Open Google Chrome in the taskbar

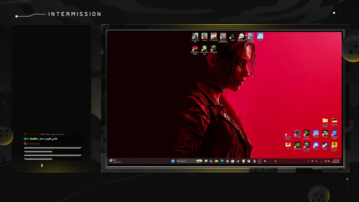227,161
